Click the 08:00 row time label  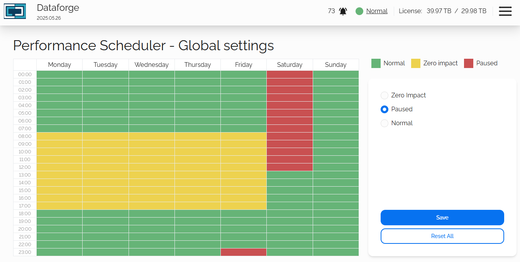tap(25, 136)
